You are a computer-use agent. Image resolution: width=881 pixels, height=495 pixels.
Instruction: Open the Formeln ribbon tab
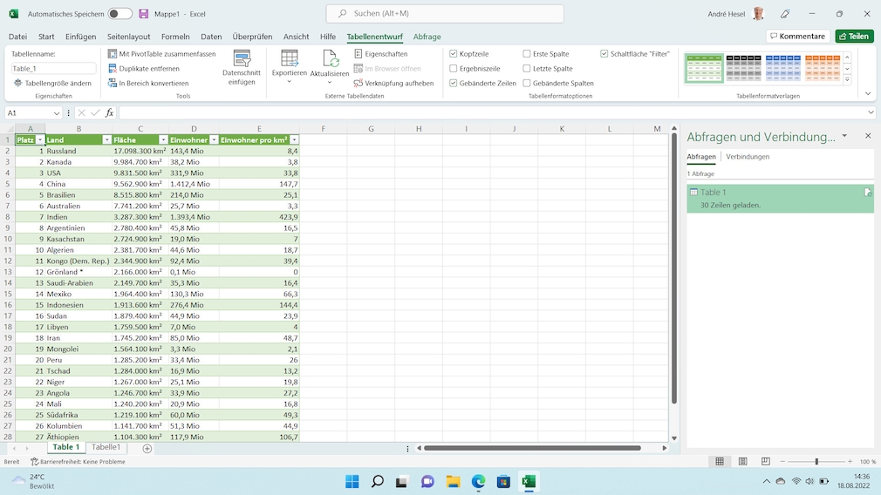[175, 37]
